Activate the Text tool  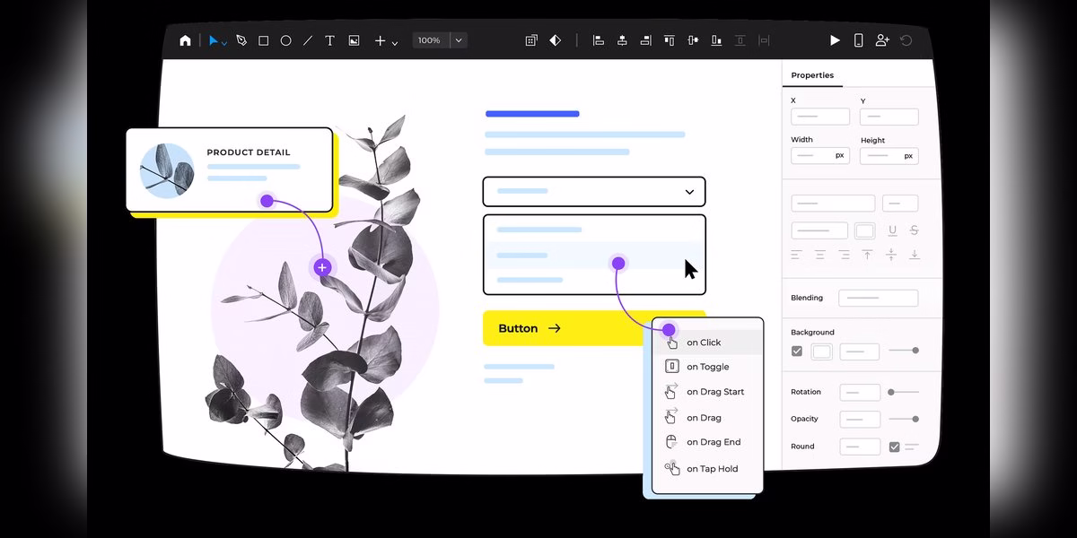pyautogui.click(x=329, y=40)
